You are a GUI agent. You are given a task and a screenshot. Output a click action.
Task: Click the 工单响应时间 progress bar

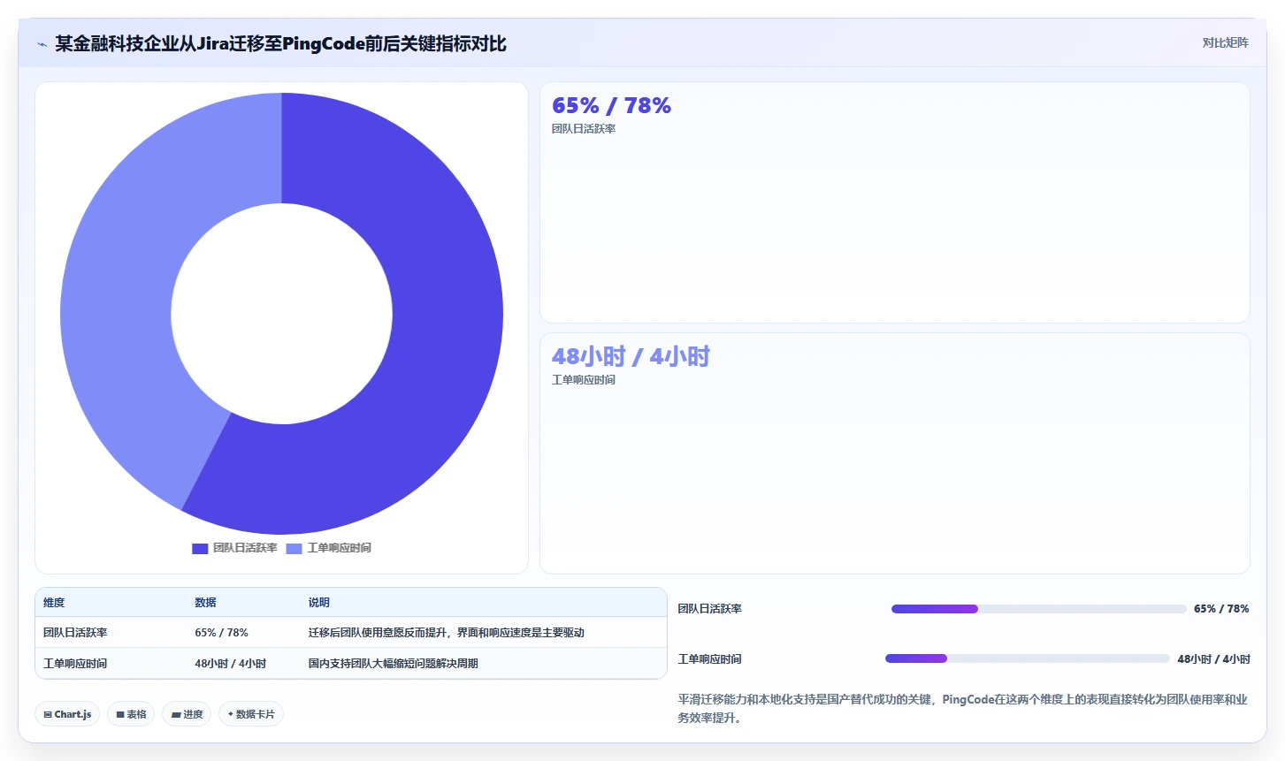point(1028,658)
